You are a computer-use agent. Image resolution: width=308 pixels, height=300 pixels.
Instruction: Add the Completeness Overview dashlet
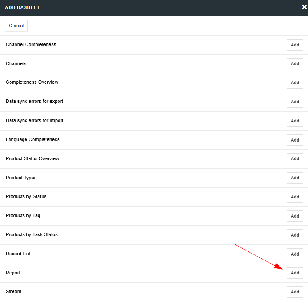295,82
